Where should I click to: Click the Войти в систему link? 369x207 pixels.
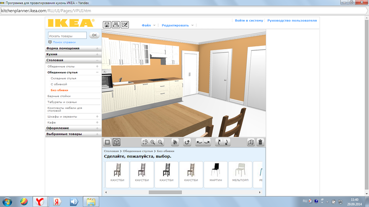(249, 21)
